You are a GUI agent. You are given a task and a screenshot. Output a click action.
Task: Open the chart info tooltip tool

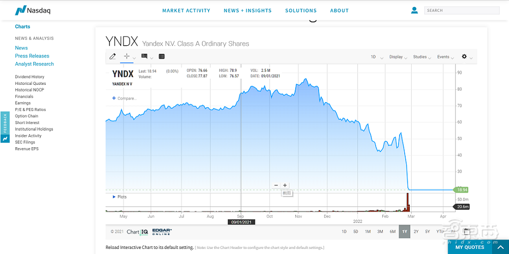145,56
